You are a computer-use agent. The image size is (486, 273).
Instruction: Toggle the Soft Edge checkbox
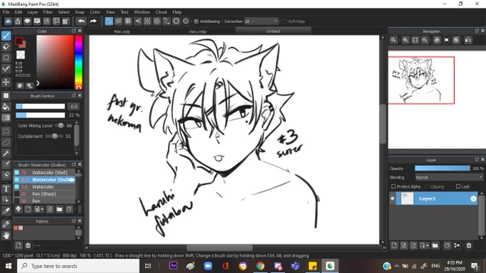[284, 21]
